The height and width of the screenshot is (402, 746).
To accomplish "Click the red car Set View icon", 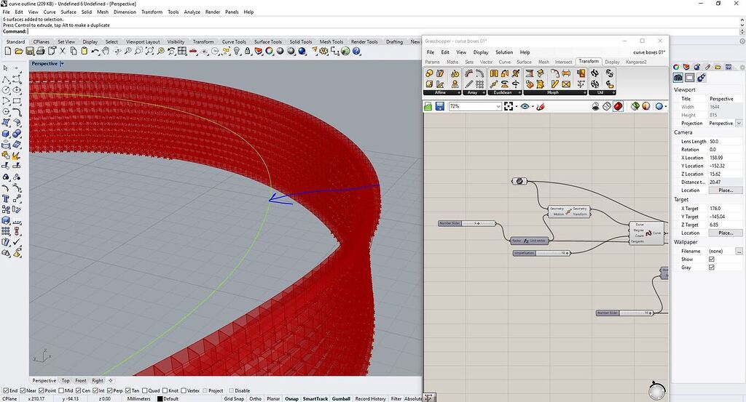I will pyautogui.click(x=193, y=52).
